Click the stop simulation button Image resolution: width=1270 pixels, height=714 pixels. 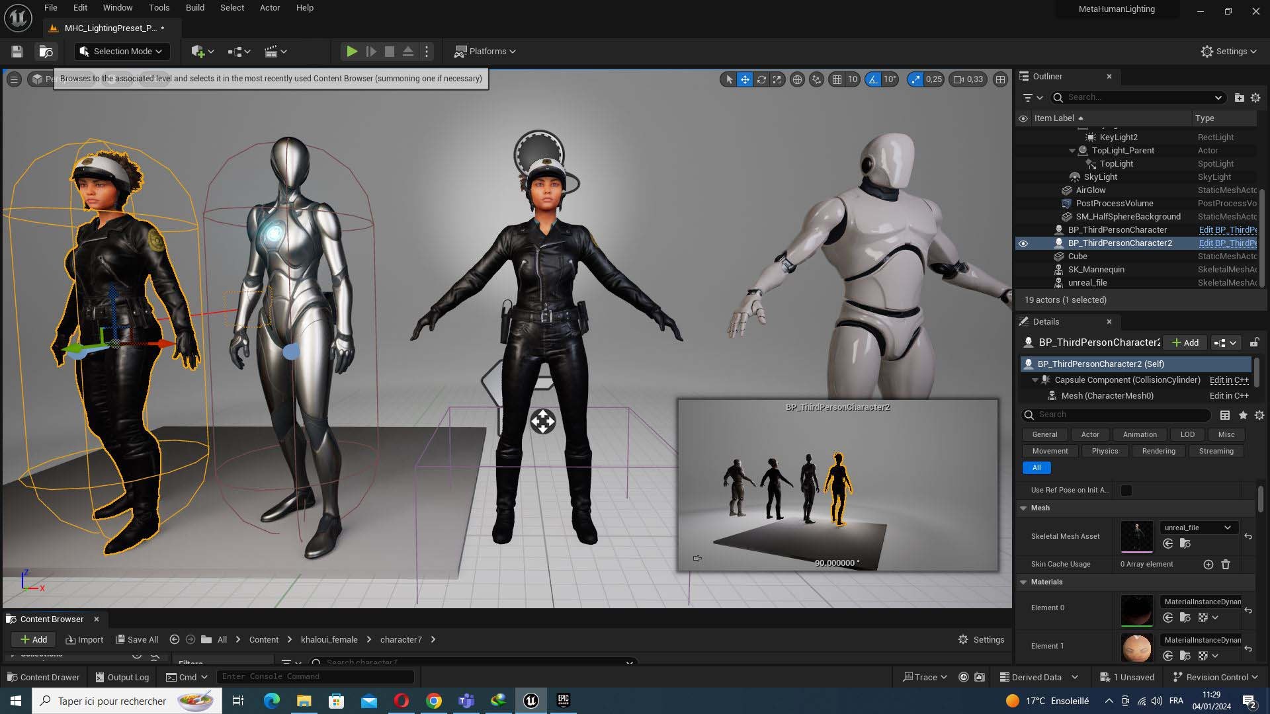click(390, 52)
